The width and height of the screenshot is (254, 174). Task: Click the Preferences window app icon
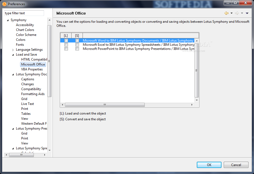coord(4,4)
